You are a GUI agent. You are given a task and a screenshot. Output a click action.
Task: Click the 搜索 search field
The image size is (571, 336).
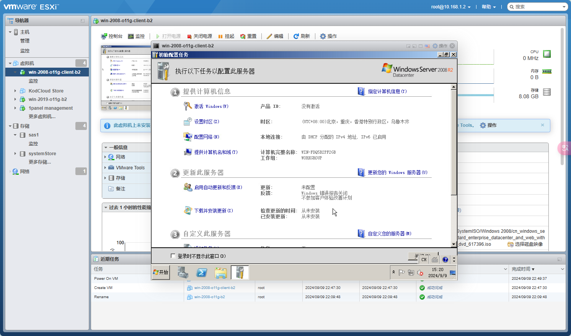coord(537,7)
